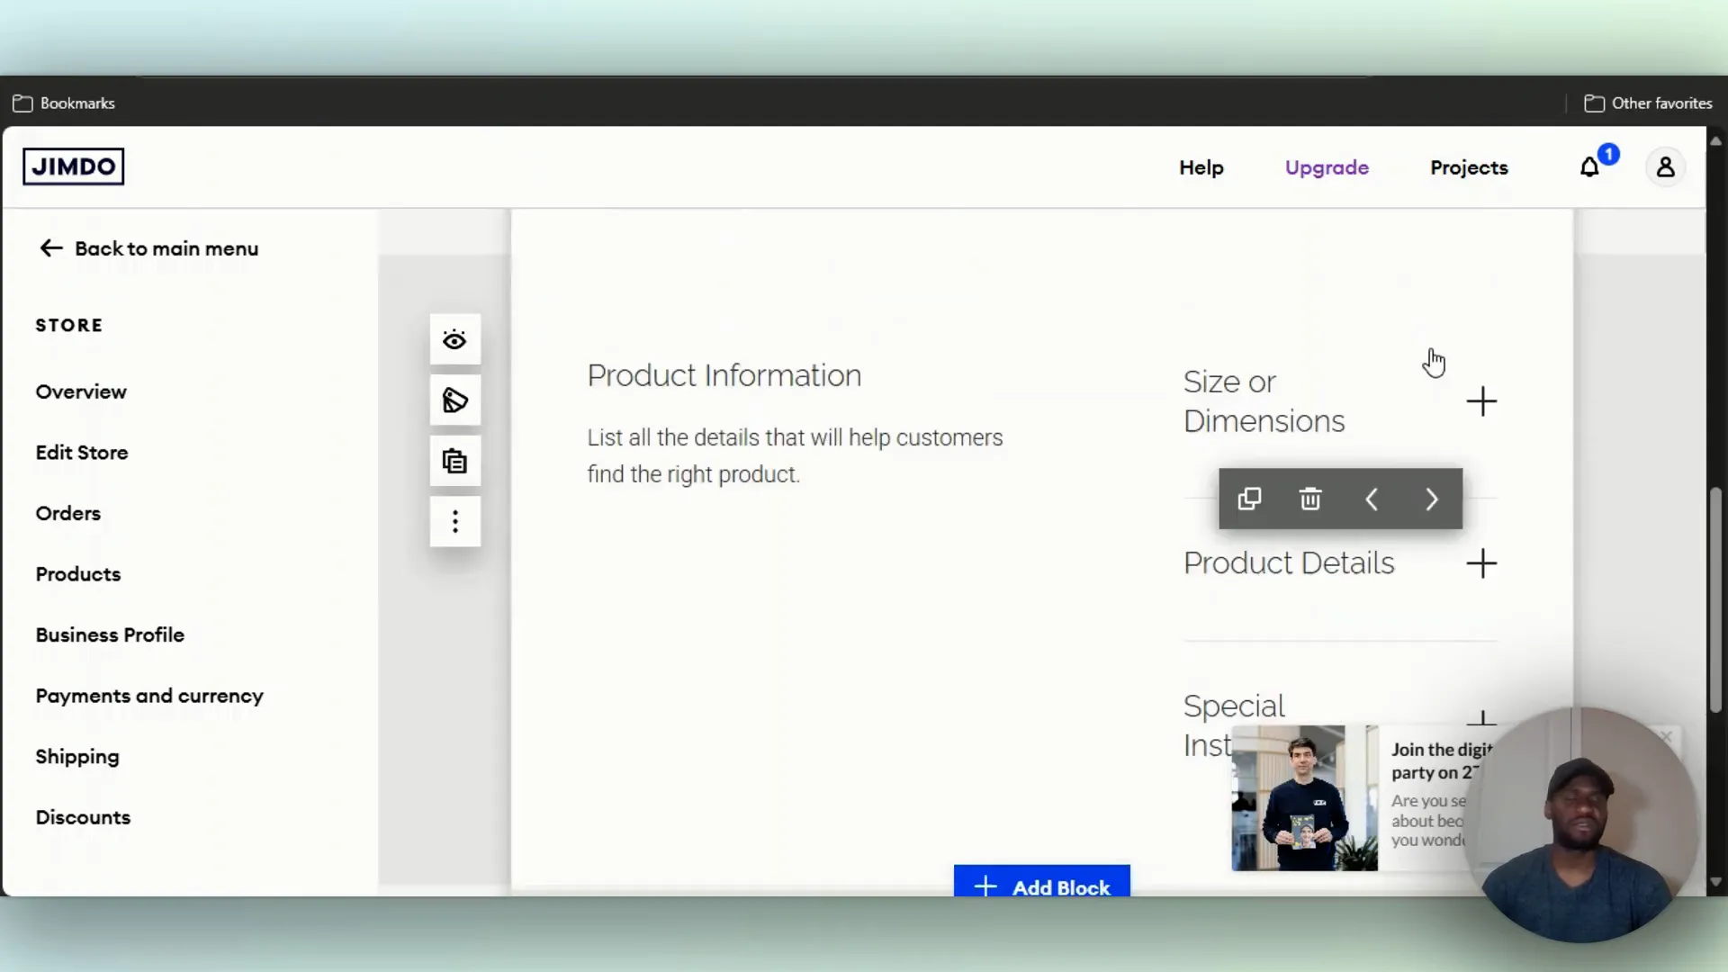Click the pages stack icon
The image size is (1728, 972).
click(x=454, y=462)
